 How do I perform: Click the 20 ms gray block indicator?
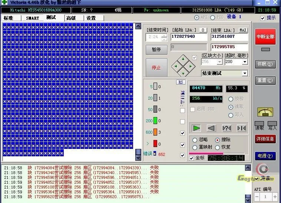155,98
